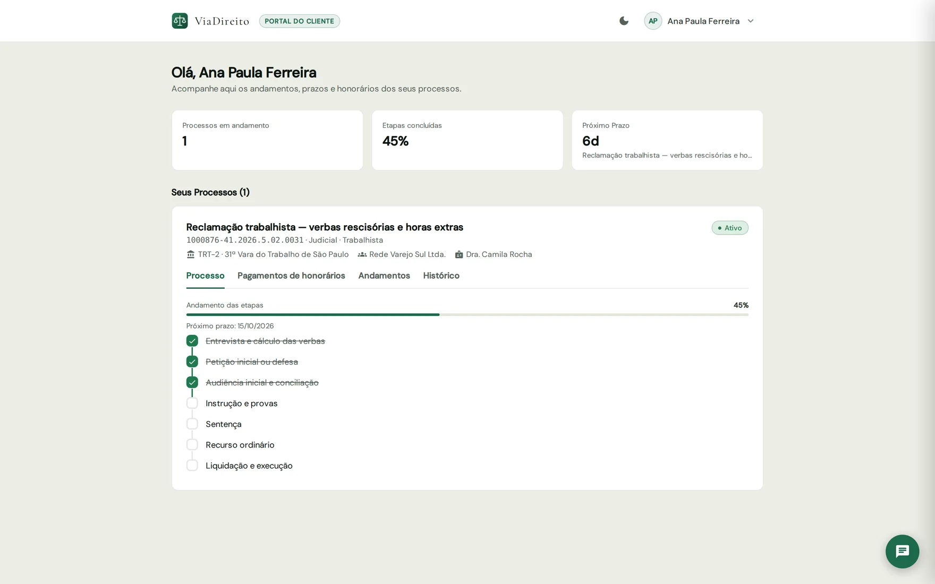This screenshot has width=935, height=584.
Task: Click the Andamento das etapas progress bar
Action: [x=467, y=315]
